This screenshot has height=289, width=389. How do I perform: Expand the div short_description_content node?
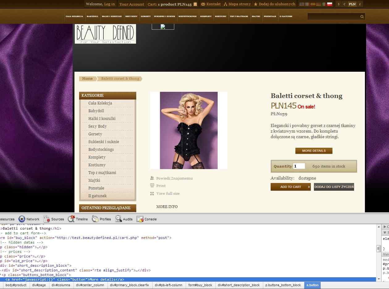1,270
